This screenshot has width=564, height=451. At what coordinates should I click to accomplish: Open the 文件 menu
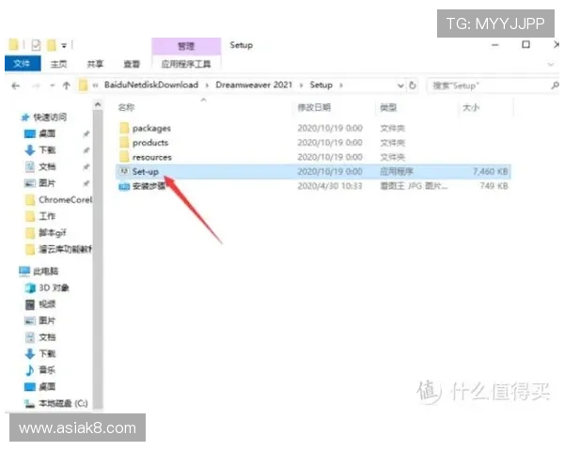tap(21, 64)
